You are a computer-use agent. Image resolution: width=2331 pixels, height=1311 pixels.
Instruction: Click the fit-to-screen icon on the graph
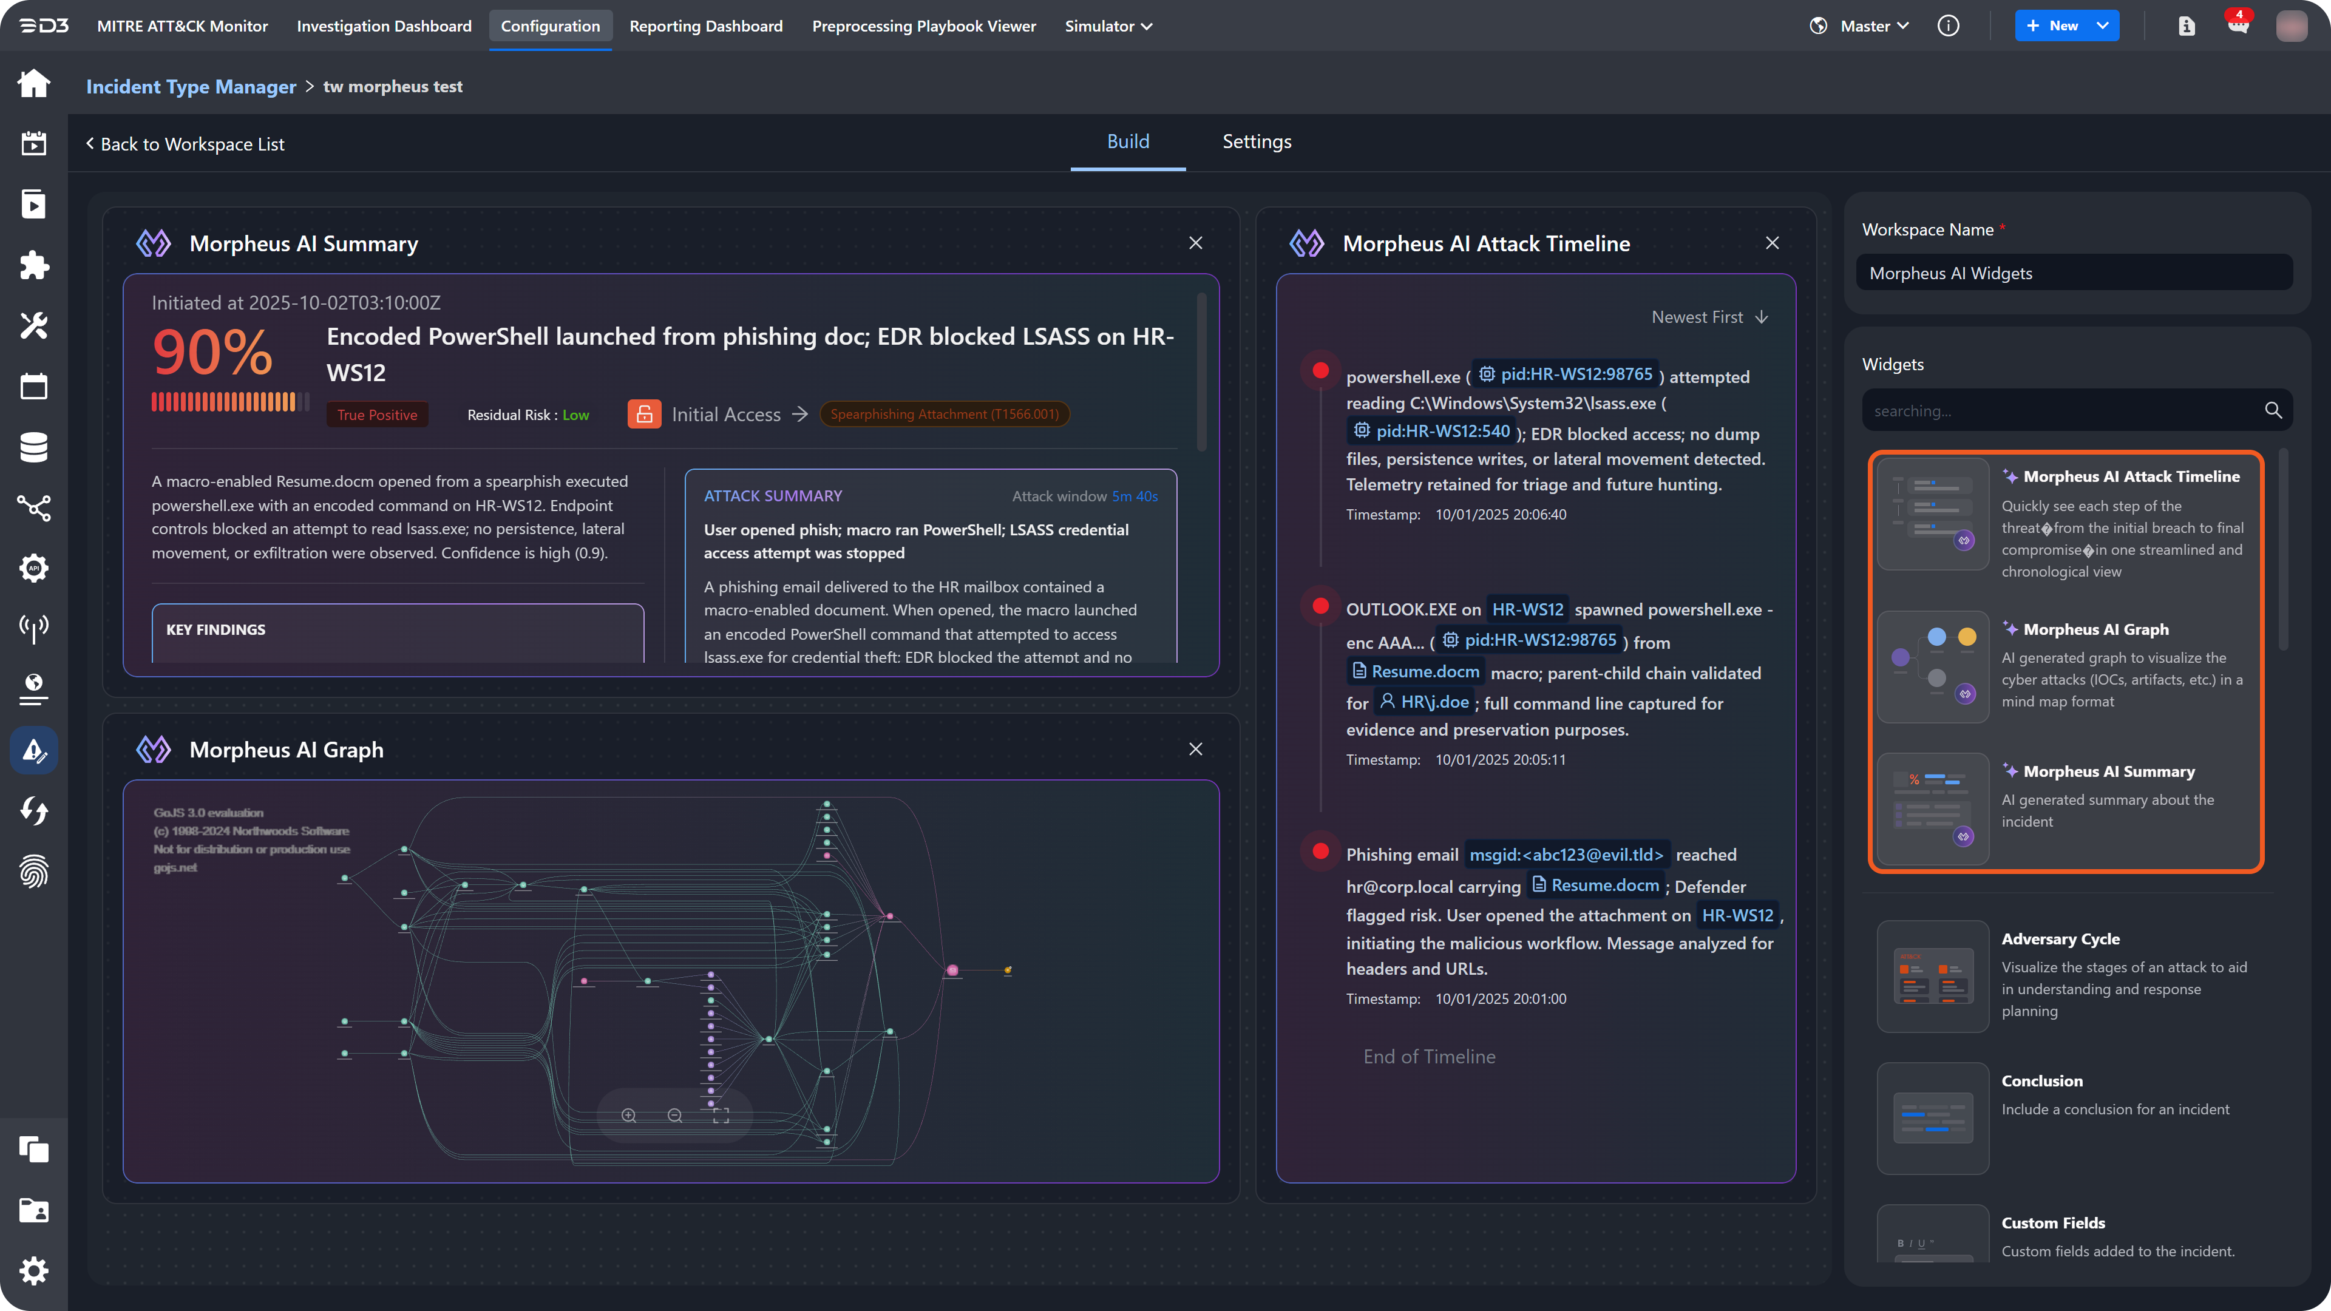pos(721,1116)
